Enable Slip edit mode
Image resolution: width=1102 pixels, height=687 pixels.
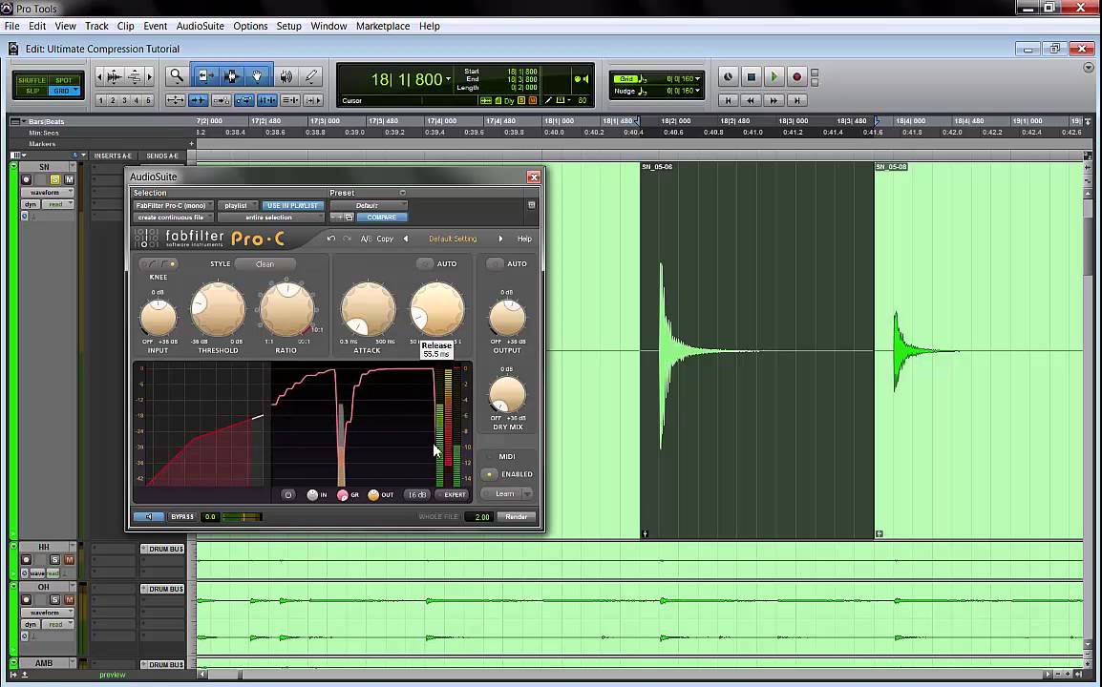tap(32, 91)
